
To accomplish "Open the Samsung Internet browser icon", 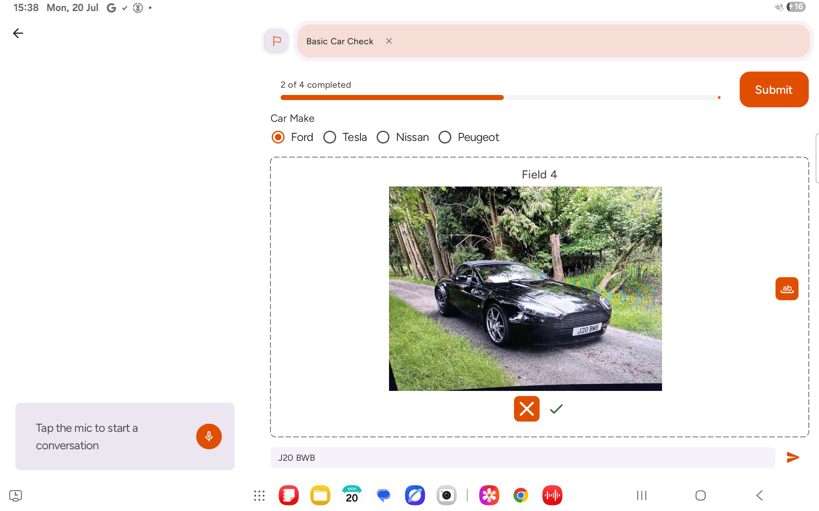I will click(415, 495).
